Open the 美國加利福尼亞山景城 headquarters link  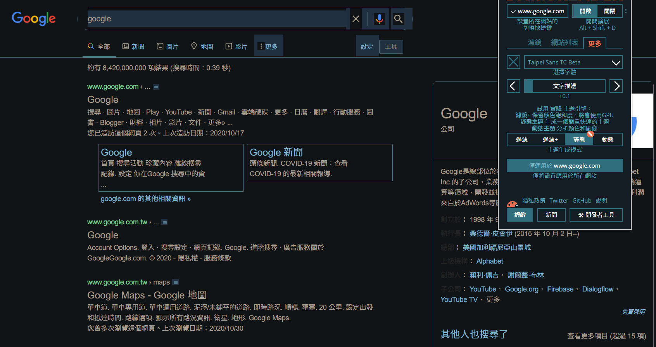[x=497, y=248]
